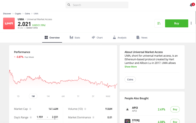
Task: Click the 9.06M volume value
Action: pyautogui.click(x=109, y=109)
